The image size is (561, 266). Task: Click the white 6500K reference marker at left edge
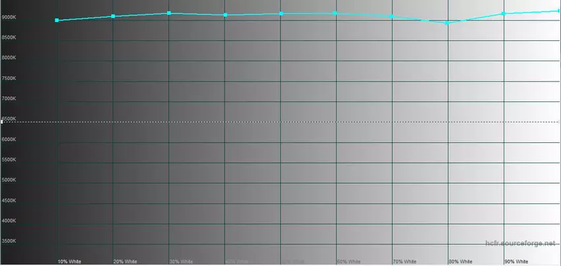point(2,122)
